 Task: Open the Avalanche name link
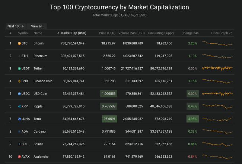[41, 157]
